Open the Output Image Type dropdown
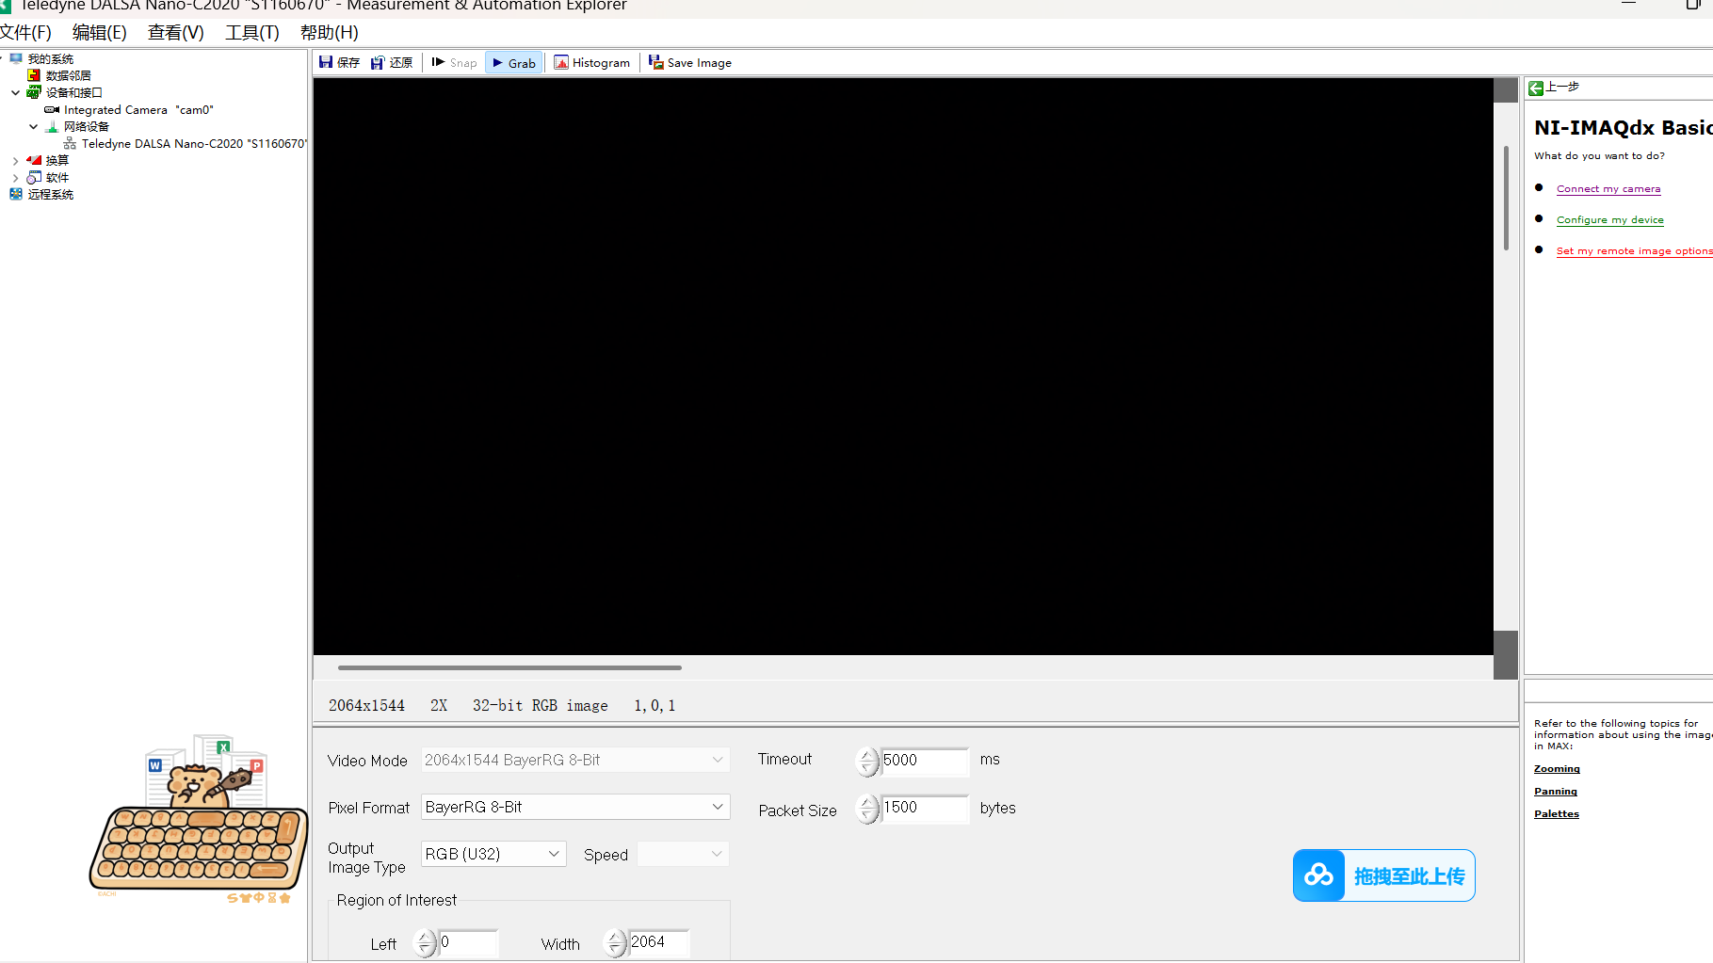The image size is (1713, 963). point(493,854)
